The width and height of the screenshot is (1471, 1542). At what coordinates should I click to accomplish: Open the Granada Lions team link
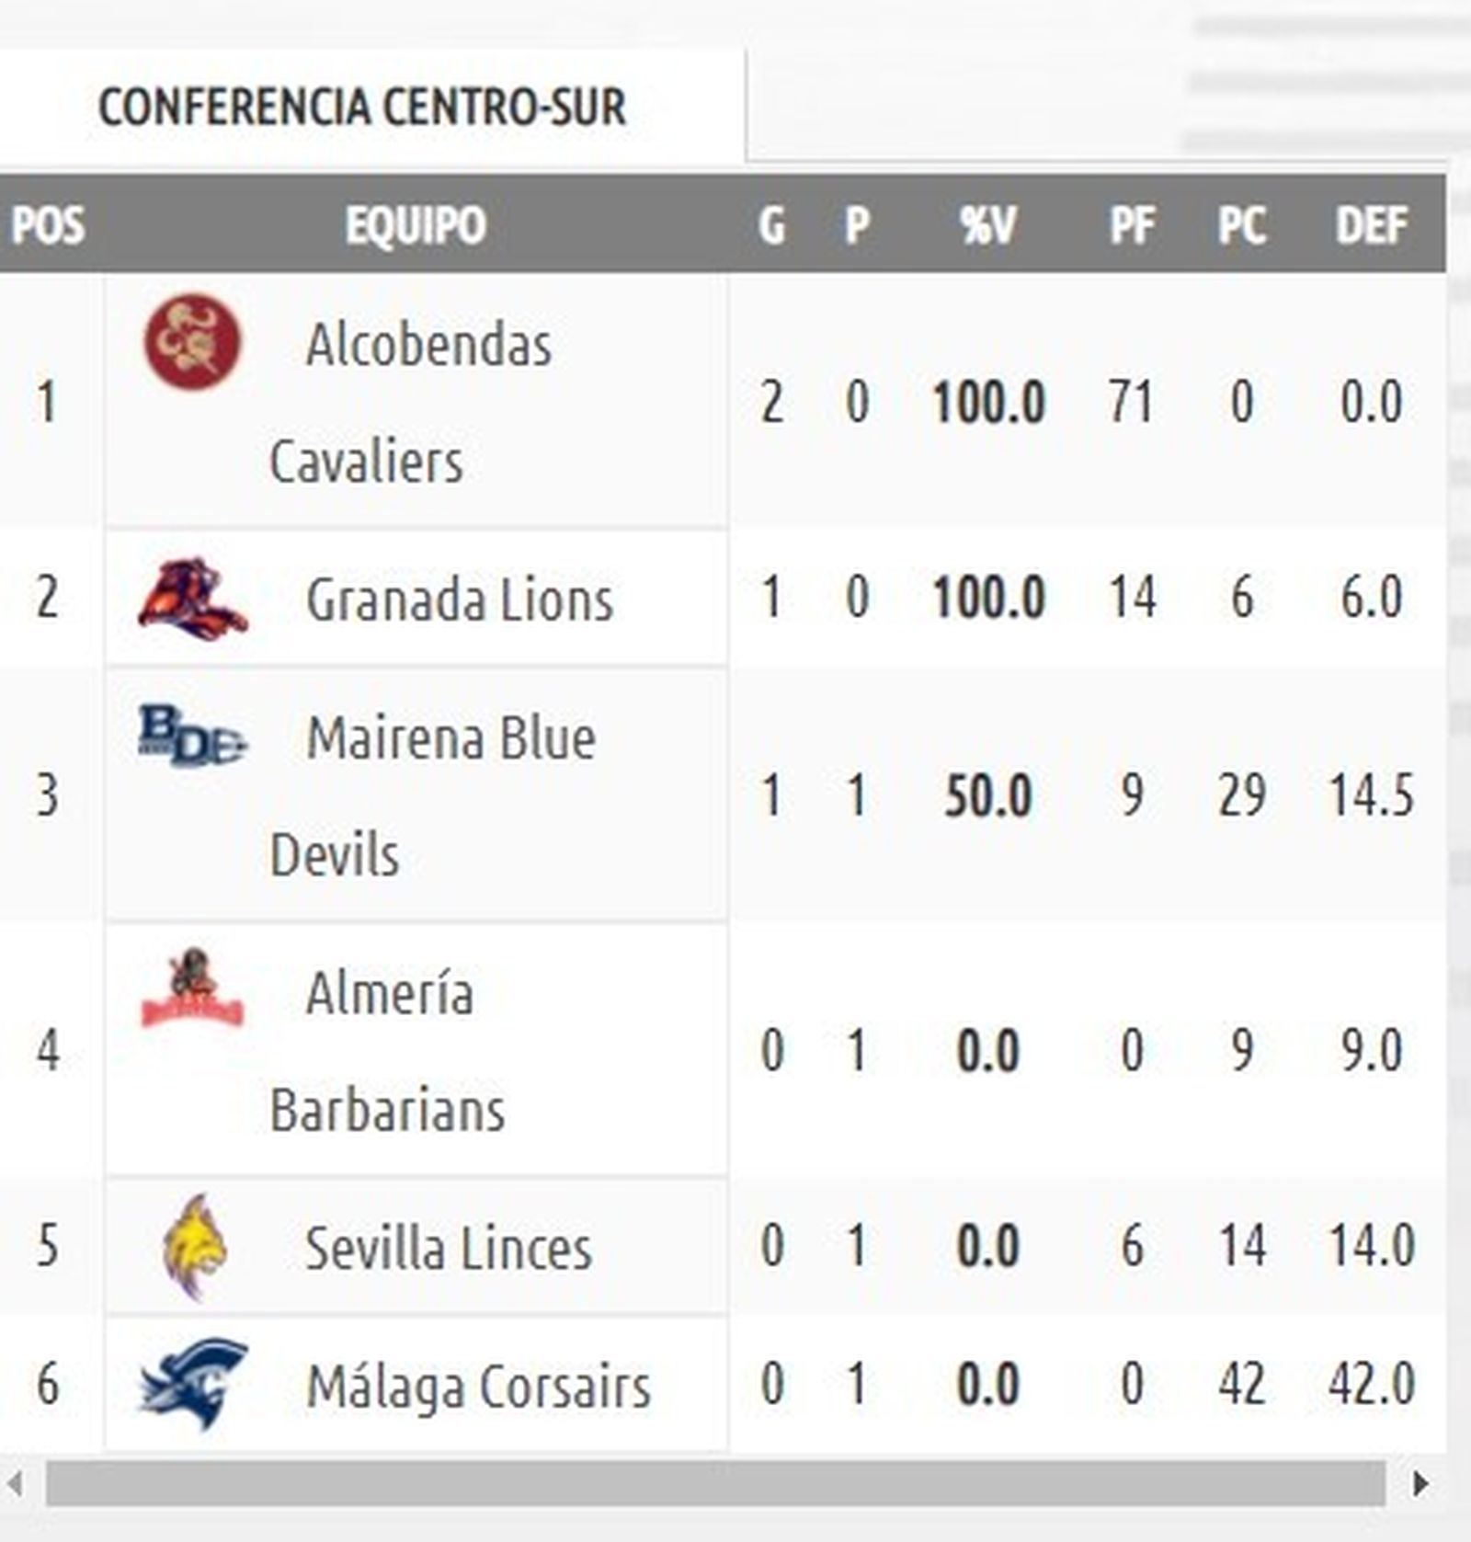459,600
